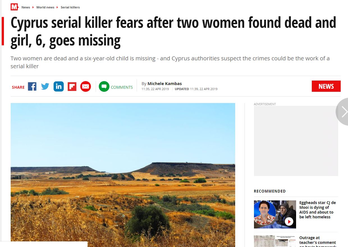
Task: Open the World news breadcrumb
Action: (45, 7)
